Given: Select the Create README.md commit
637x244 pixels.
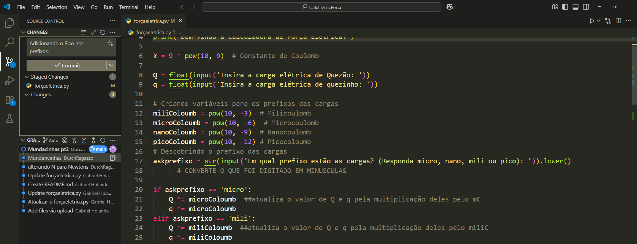Looking at the screenshot, I should pyautogui.click(x=70, y=184).
